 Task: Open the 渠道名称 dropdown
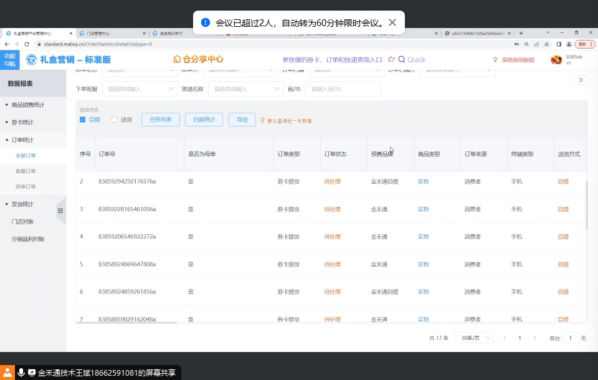coord(246,89)
